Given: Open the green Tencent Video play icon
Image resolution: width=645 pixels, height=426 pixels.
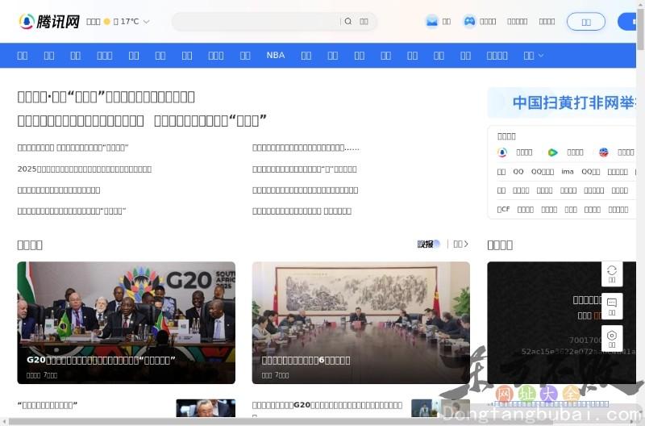Looking at the screenshot, I should 552,152.
